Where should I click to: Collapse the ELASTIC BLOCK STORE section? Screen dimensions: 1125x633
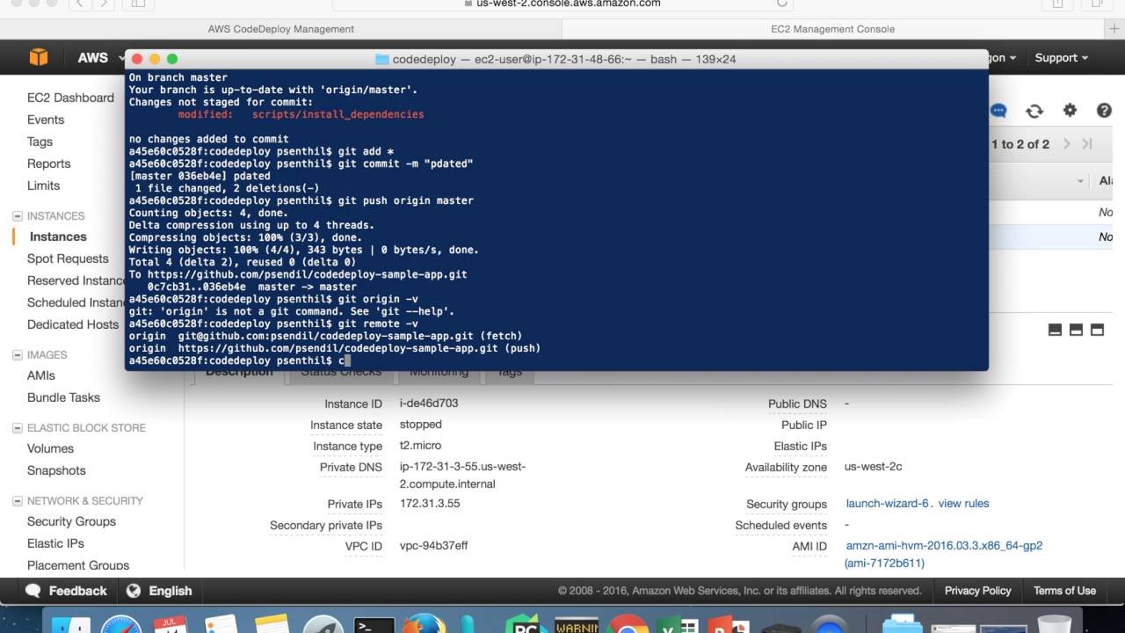(x=18, y=428)
